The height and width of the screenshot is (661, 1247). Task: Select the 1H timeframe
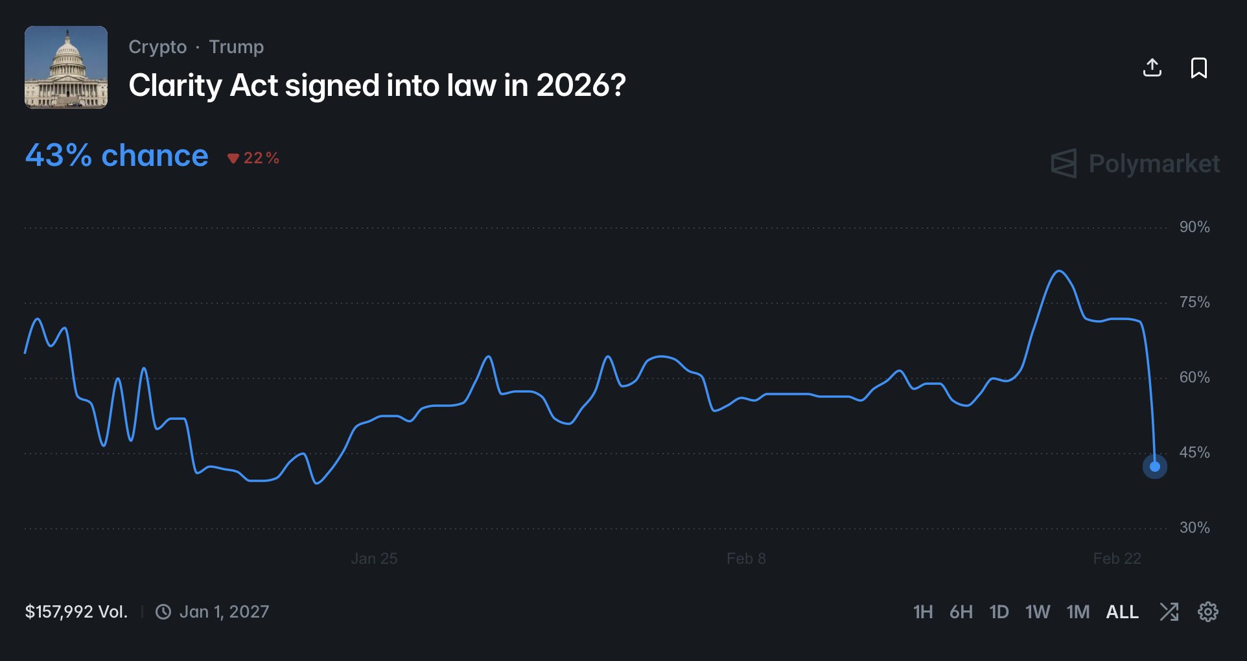coord(923,611)
